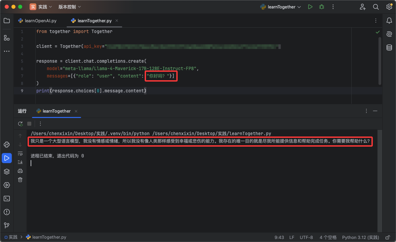The width and height of the screenshot is (396, 242).
Task: Close the learnTogether run tab
Action: pyautogui.click(x=76, y=111)
